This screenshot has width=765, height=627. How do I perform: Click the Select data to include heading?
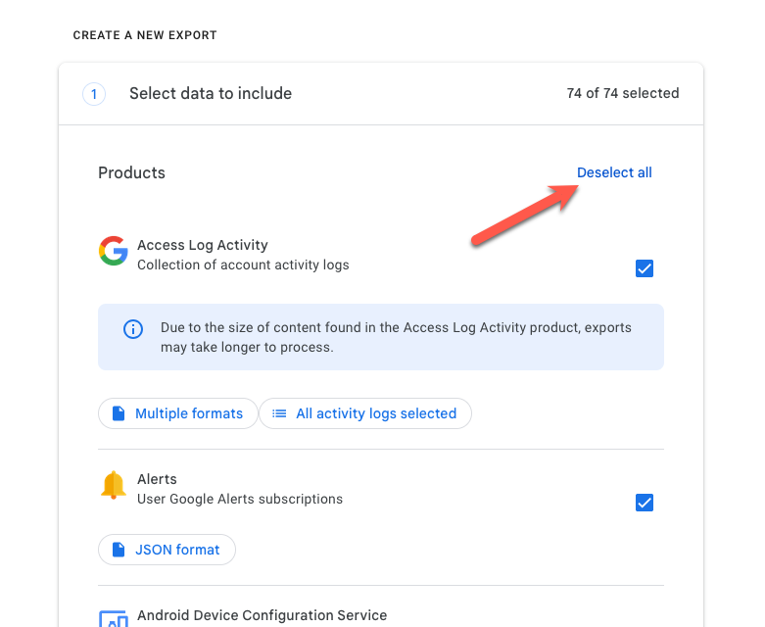(211, 94)
